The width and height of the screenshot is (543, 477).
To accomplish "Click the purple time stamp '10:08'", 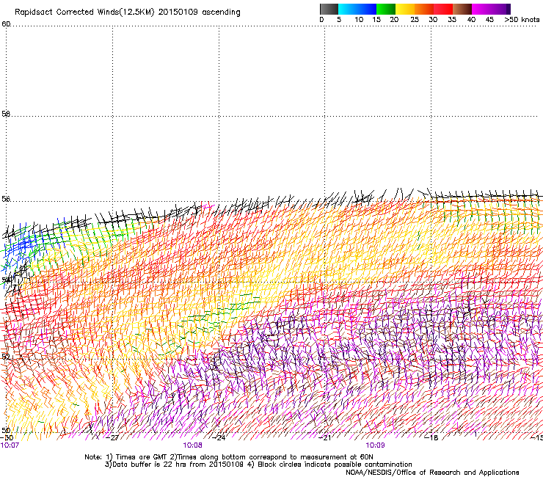I will pos(192,445).
